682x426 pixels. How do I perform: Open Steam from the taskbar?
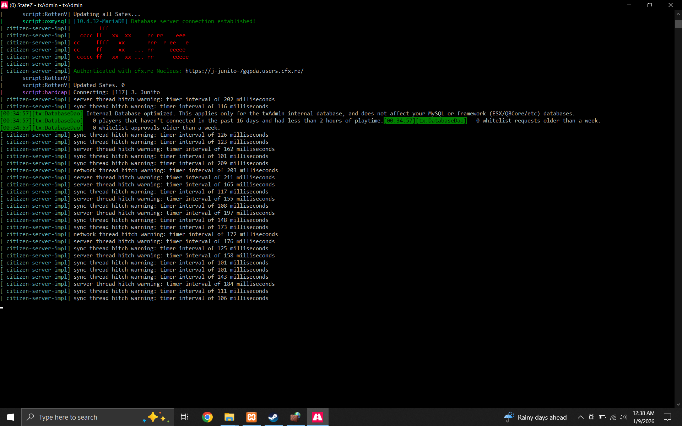pos(273,417)
